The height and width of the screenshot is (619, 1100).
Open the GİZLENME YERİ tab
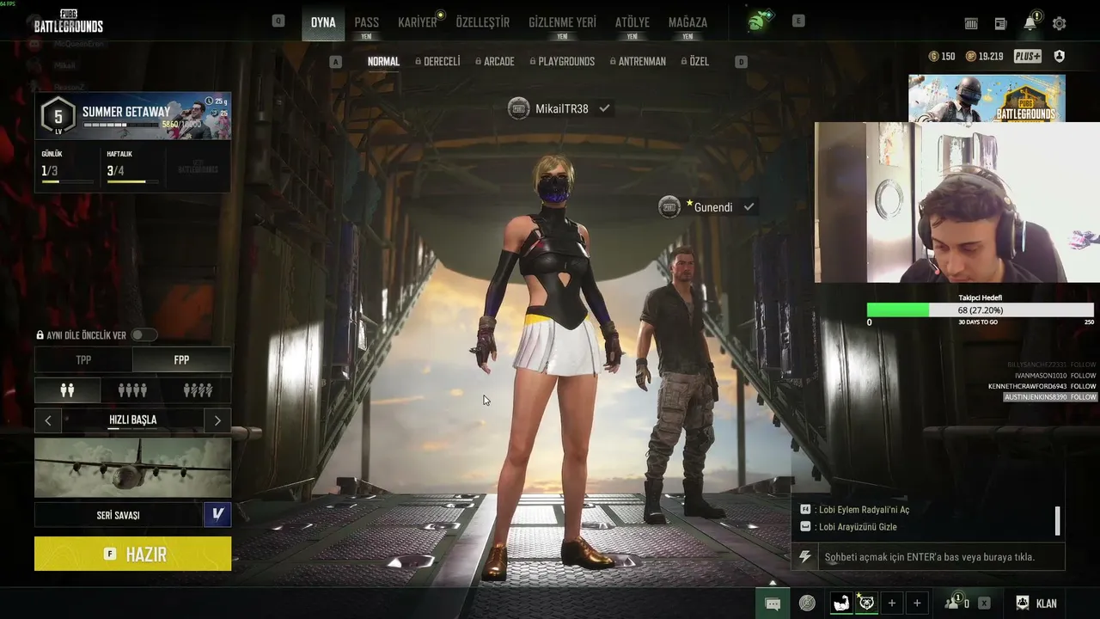tap(562, 22)
